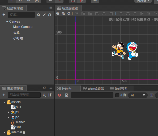Viewport: 158px width, 136px height.
Task: Select the Nobita sprite in scene
Action: click(x=119, y=51)
